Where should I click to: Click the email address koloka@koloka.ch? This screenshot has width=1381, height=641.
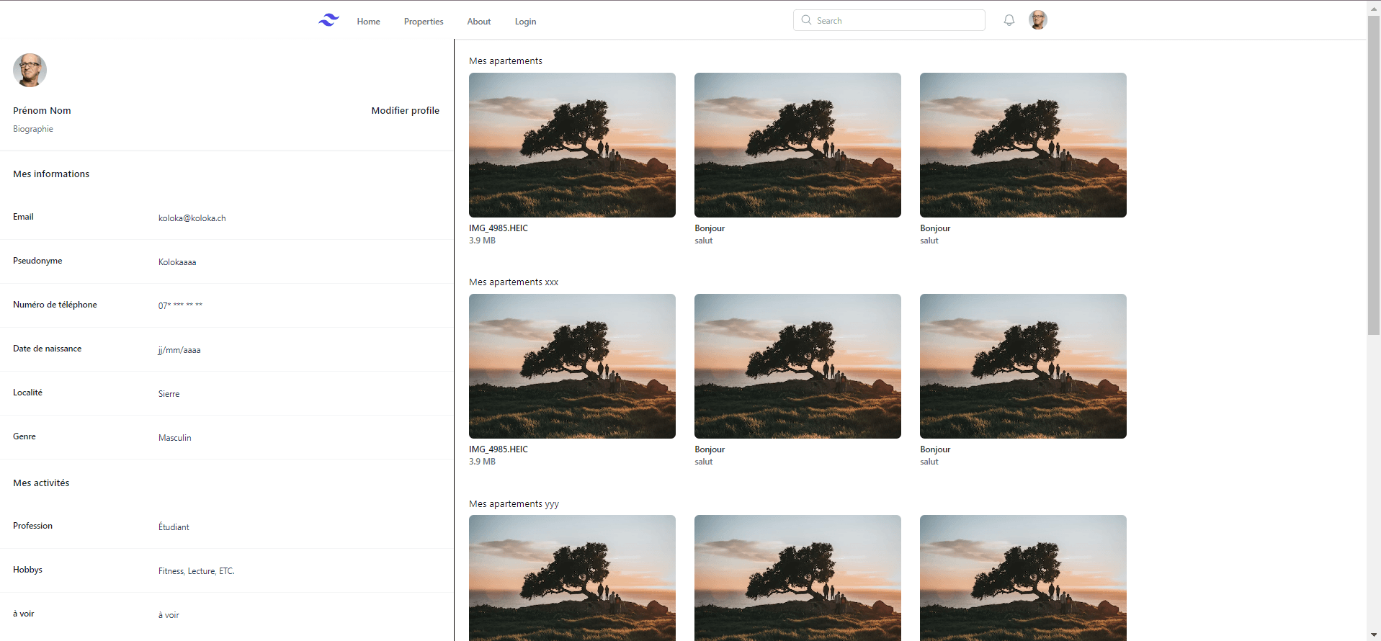tap(192, 218)
